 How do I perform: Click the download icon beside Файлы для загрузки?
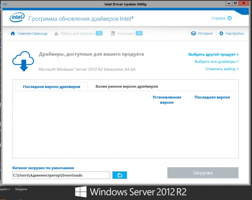56,34
